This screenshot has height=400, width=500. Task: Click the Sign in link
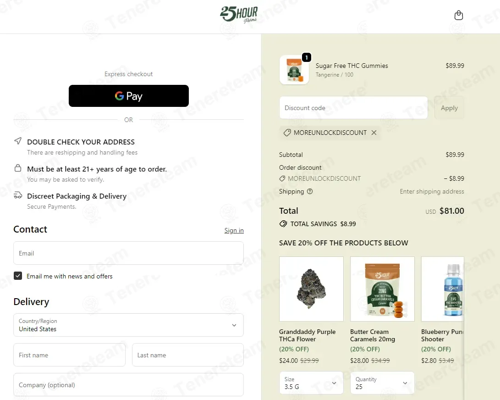pyautogui.click(x=234, y=230)
